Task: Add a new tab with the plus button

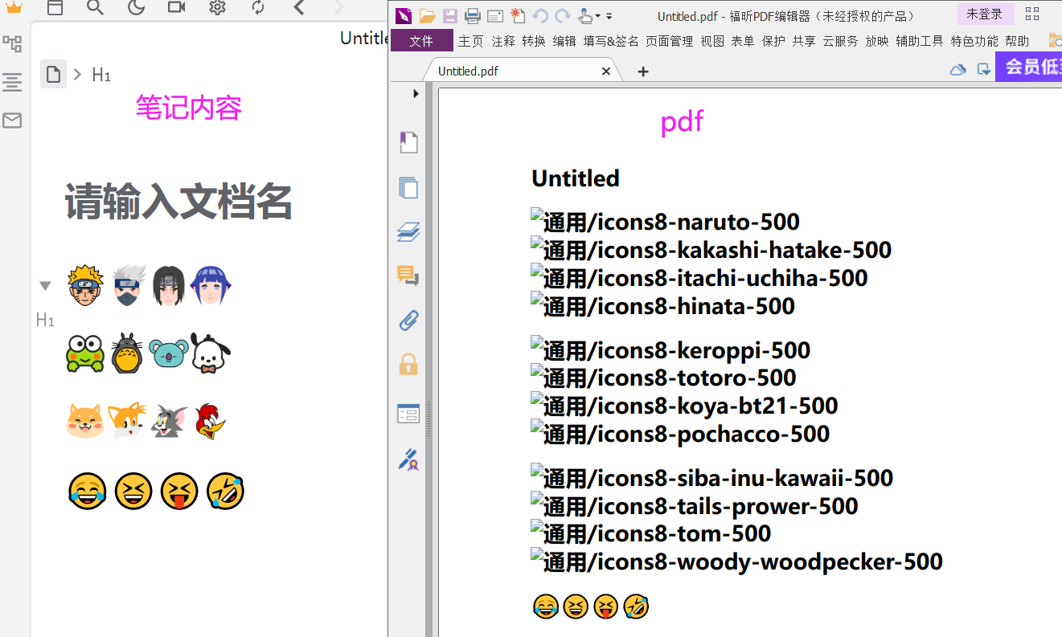Action: [643, 71]
